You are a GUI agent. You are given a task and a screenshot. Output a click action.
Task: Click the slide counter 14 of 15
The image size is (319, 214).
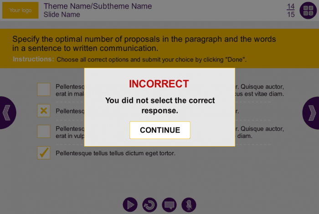pos(291,10)
